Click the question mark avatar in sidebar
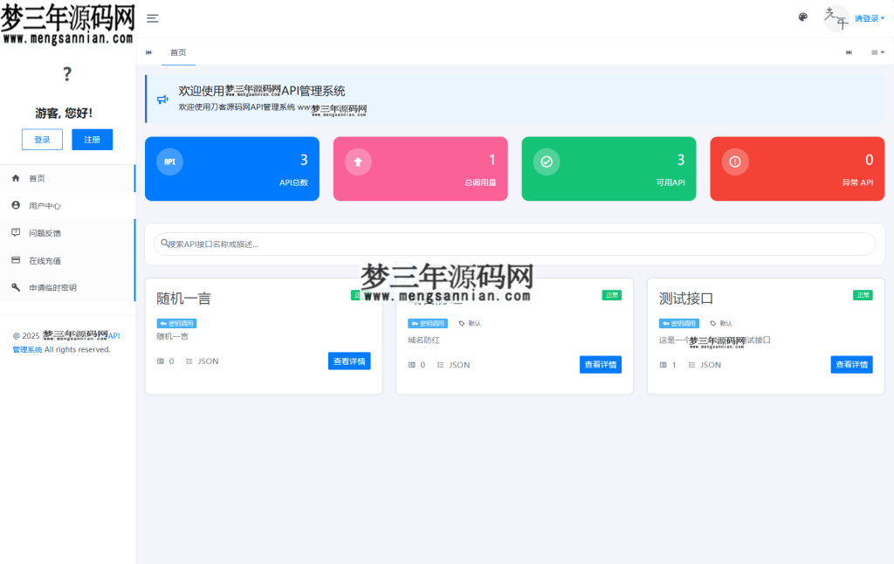 click(x=67, y=74)
